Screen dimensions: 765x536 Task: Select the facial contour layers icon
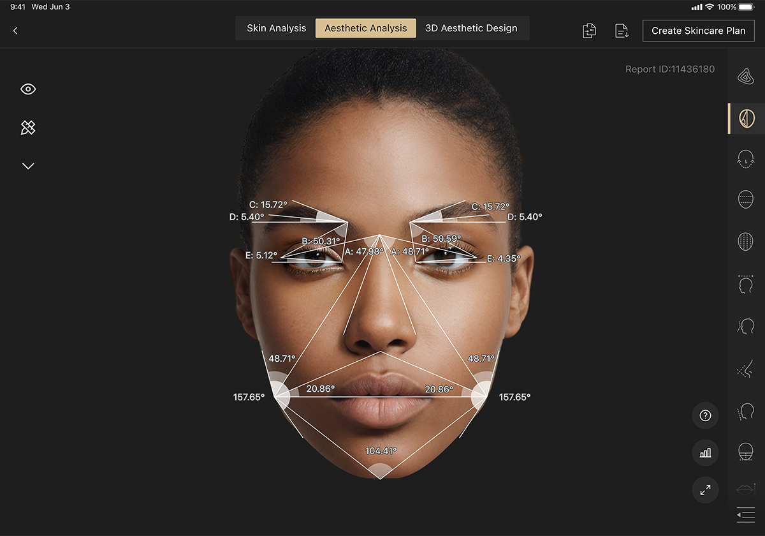(x=745, y=77)
